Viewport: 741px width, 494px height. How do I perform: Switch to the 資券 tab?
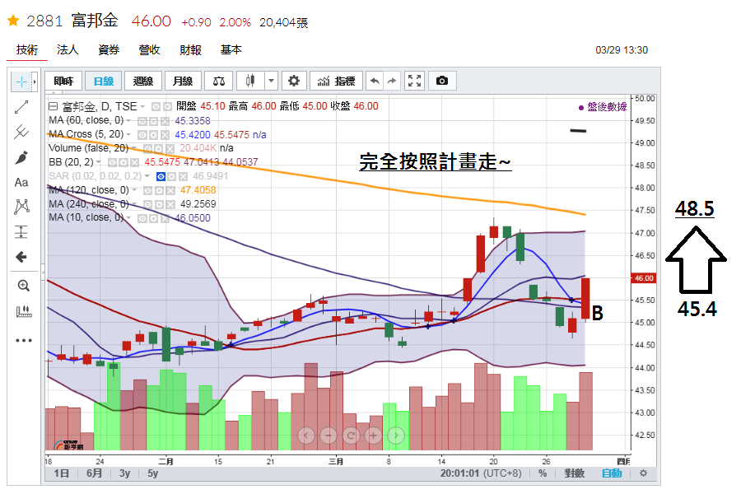click(109, 50)
